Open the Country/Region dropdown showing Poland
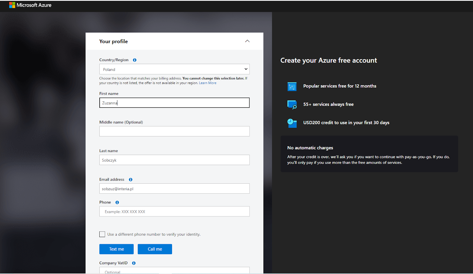This screenshot has height=274, width=473. pyautogui.click(x=174, y=69)
